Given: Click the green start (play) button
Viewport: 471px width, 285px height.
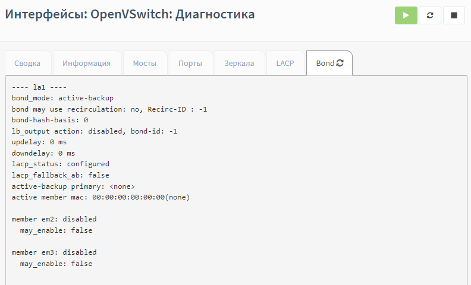Looking at the screenshot, I should 406,15.
